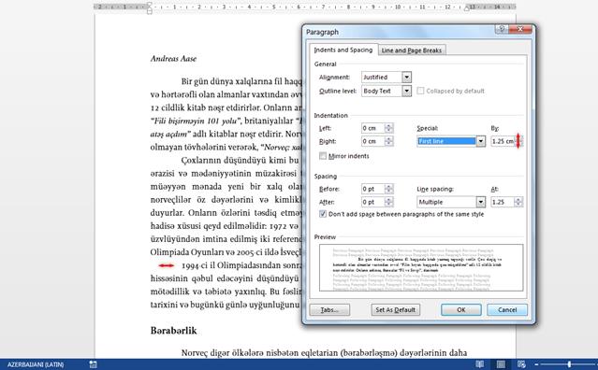Click the zoom out minus icon
The height and width of the screenshot is (370, 598).
(536, 364)
